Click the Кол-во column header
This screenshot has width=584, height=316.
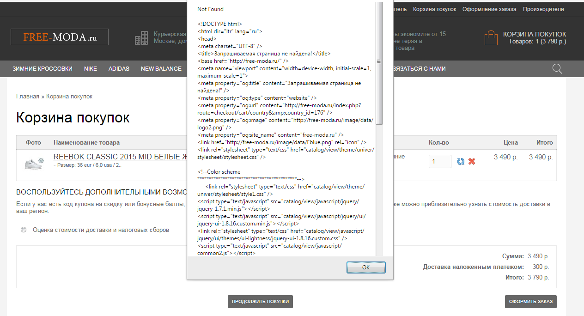pos(439,143)
